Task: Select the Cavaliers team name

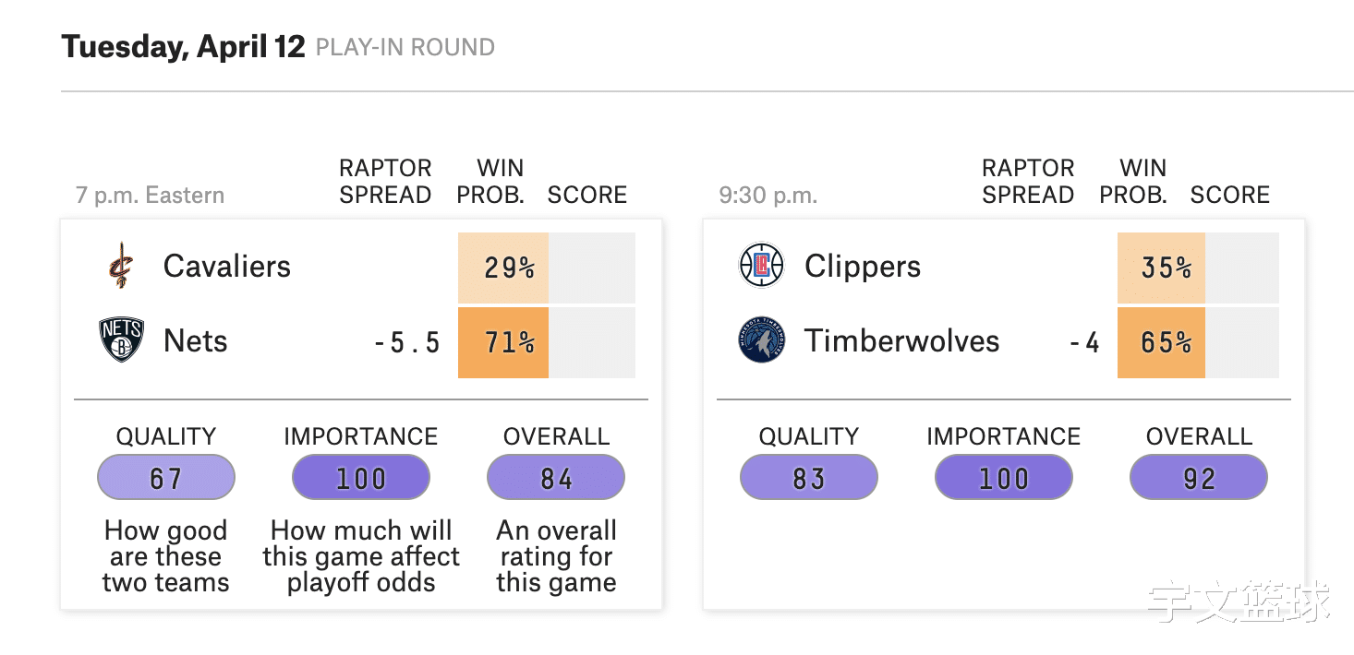Action: coord(227,267)
